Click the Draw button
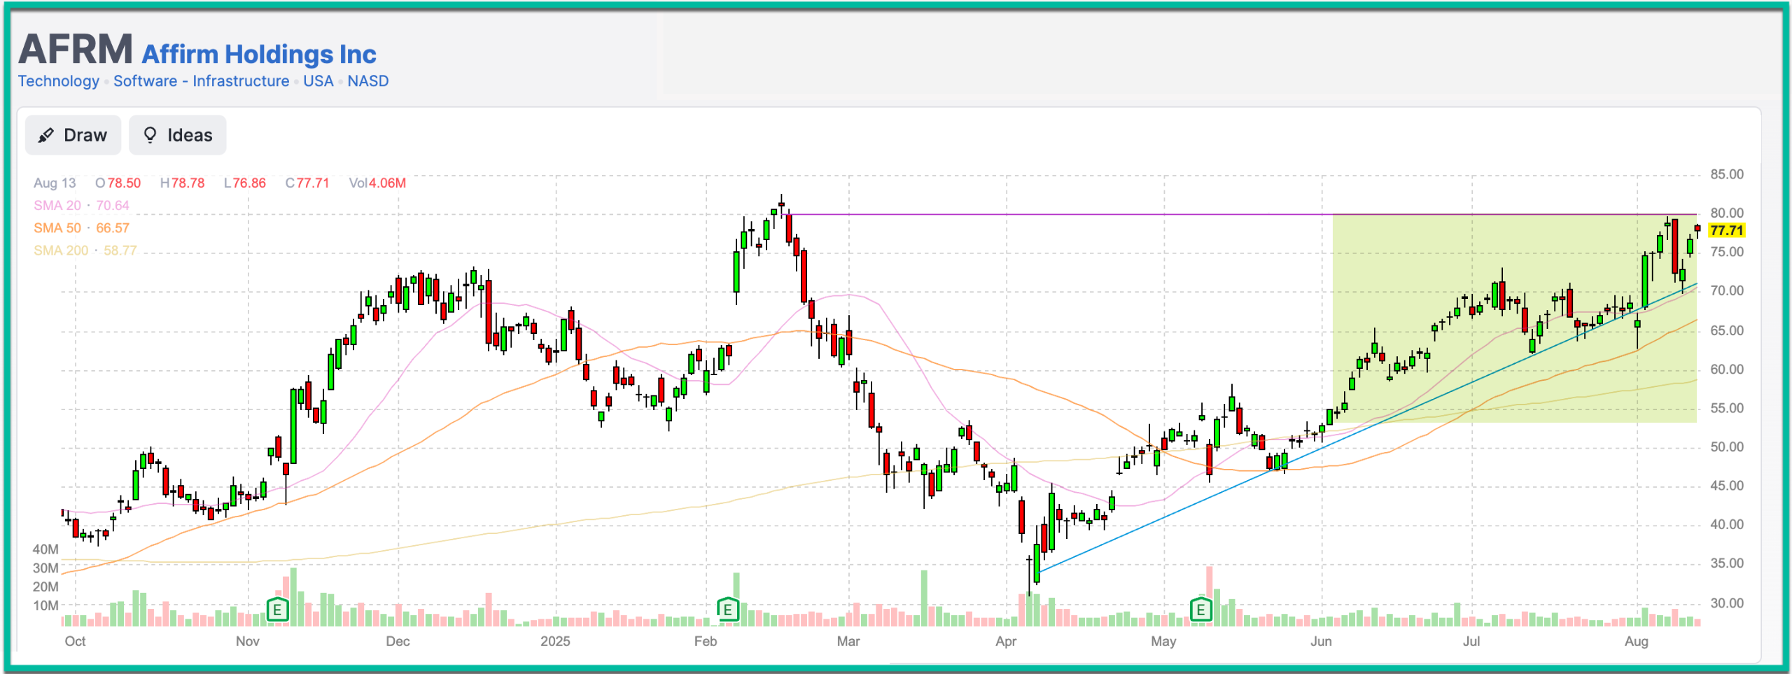Image resolution: width=1792 pixels, height=674 pixels. pos(73,135)
